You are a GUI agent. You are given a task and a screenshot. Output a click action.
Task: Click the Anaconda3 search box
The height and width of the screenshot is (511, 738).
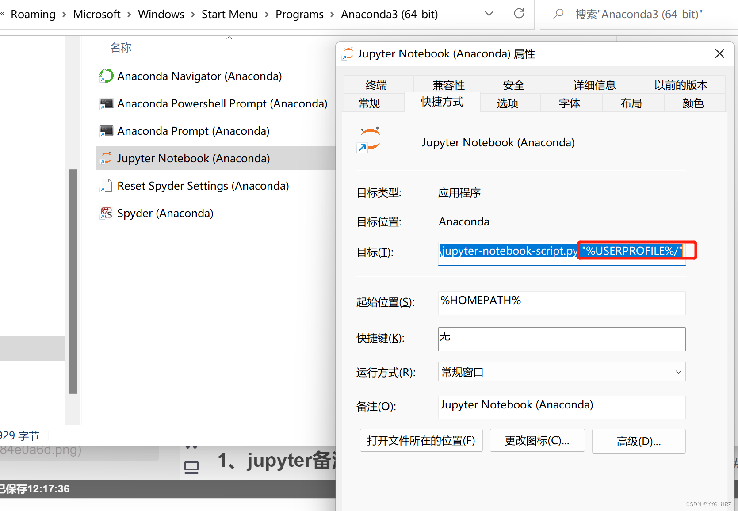click(639, 15)
